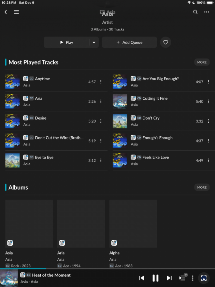
Task: Tap the battery indicator in status bar
Action: click(210, 3)
